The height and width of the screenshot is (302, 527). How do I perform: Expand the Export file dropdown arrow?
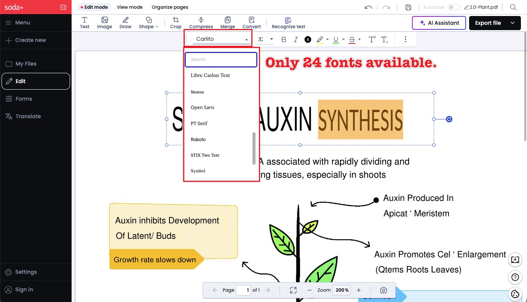(513, 23)
